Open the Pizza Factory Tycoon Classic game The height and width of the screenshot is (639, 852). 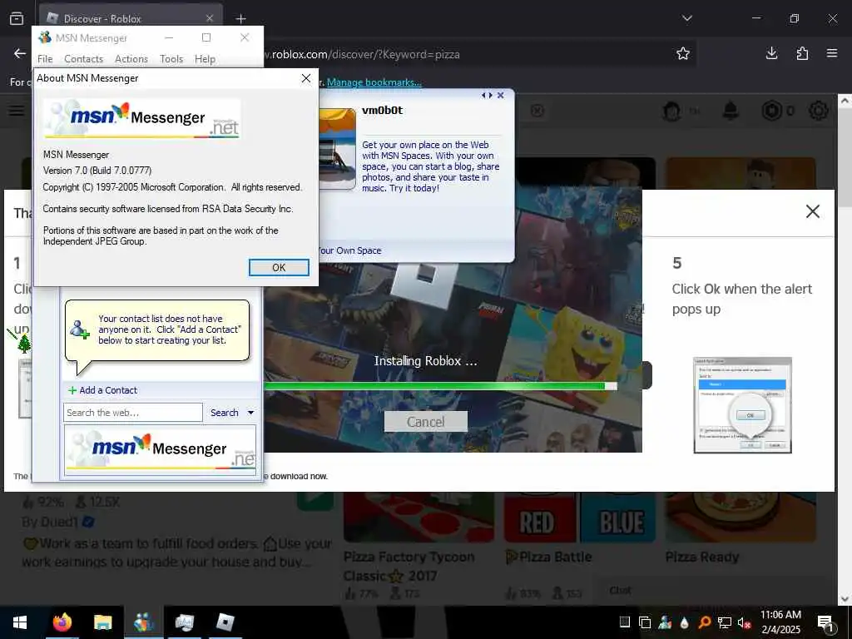(409, 566)
